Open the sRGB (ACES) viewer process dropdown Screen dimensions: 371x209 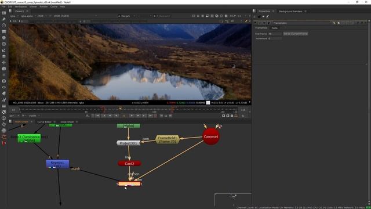pyautogui.click(x=75, y=16)
